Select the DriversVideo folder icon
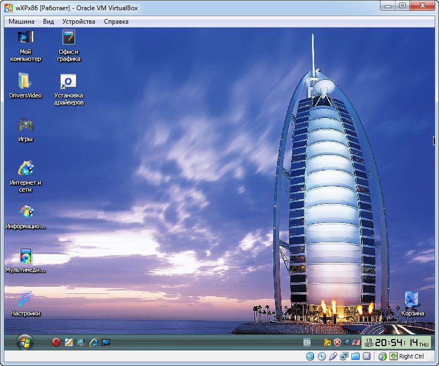Screen dimensions: 439x366 pos(25,81)
